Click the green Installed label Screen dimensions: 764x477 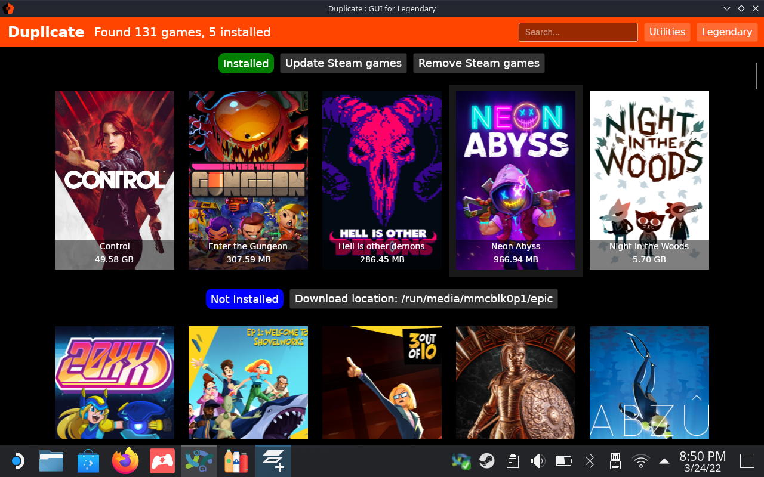246,63
